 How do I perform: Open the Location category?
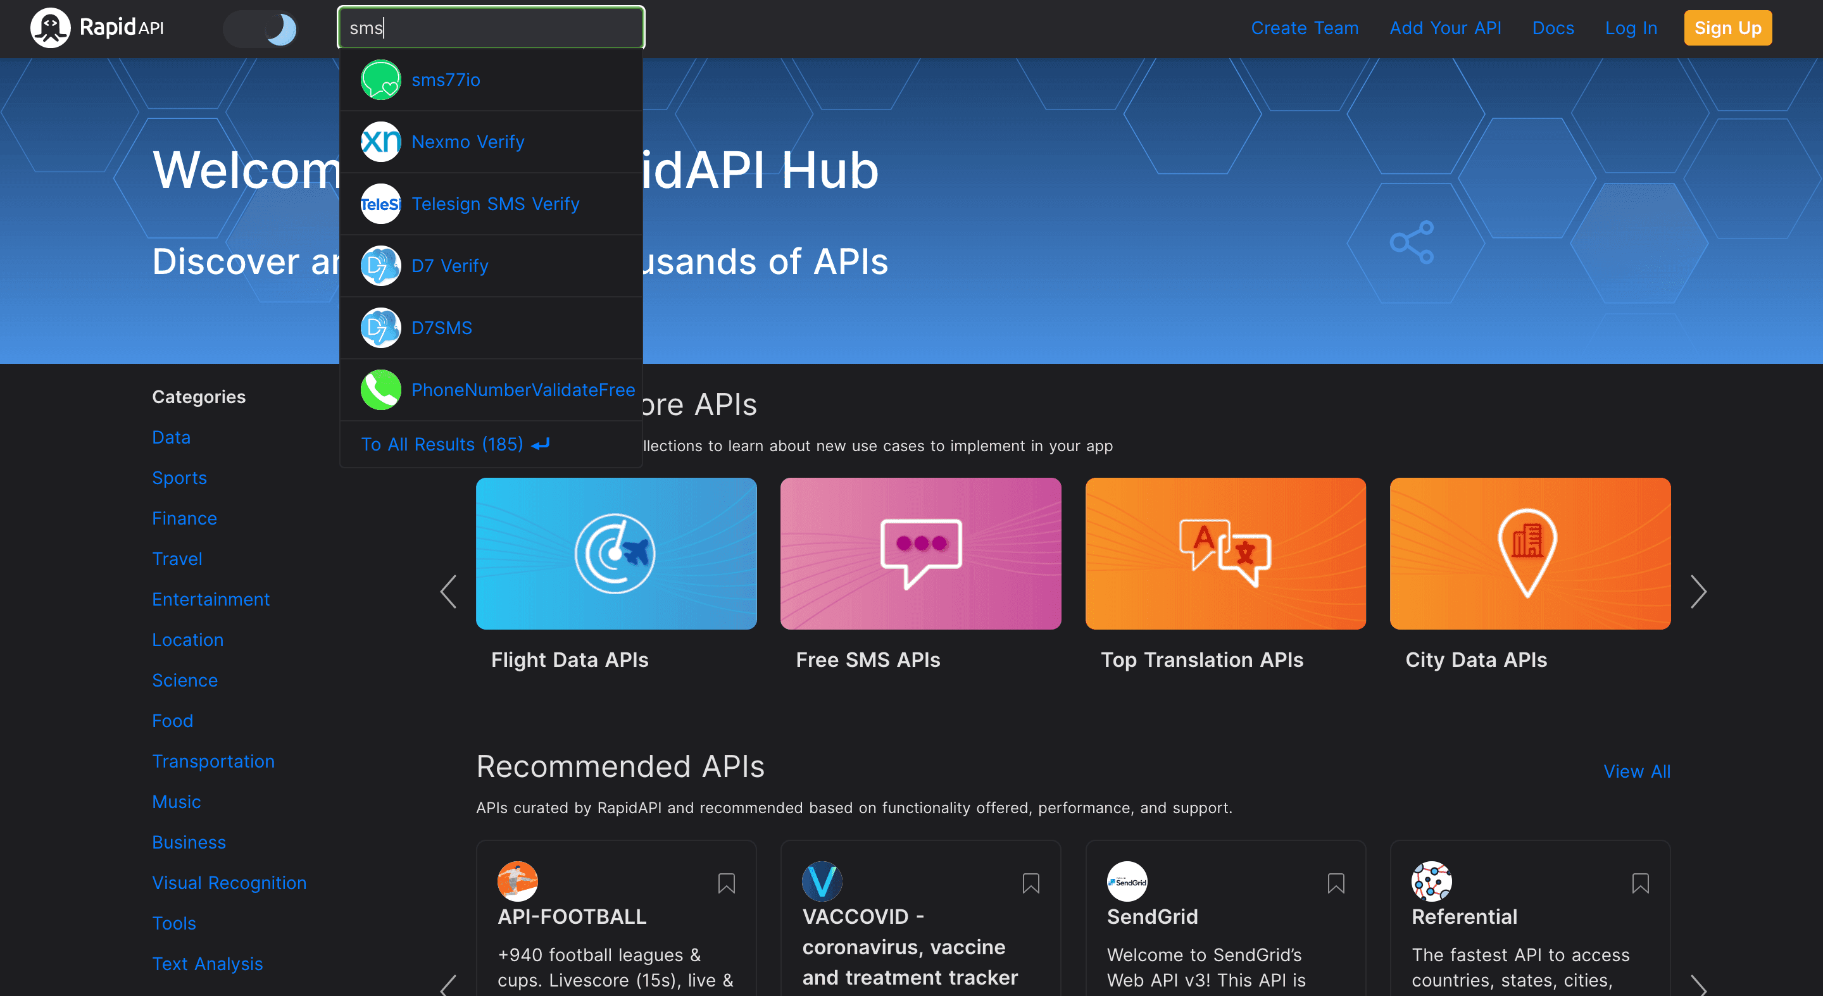click(187, 640)
